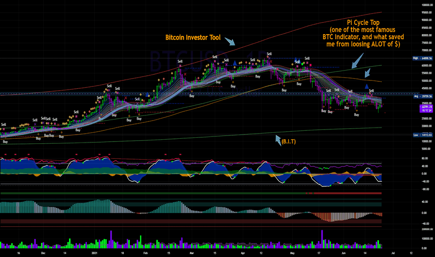
Task: Select the "(B.I.T)" text label
Action: (x=288, y=142)
